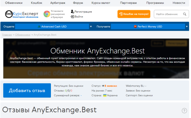This screenshot has height=118, width=191.
Task: Open the Форум page
Action: click(x=78, y=3)
